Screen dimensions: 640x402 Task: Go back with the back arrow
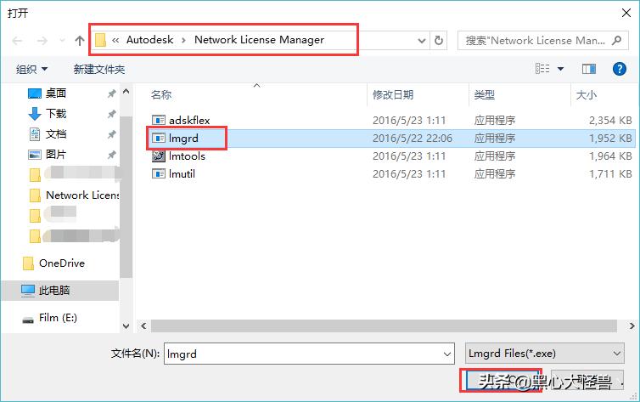tap(17, 41)
